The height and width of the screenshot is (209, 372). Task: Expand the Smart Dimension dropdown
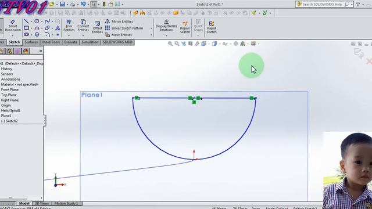tap(13, 35)
